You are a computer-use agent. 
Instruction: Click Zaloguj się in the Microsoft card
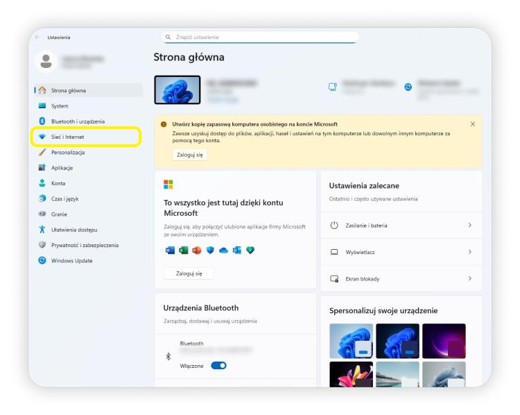click(189, 273)
